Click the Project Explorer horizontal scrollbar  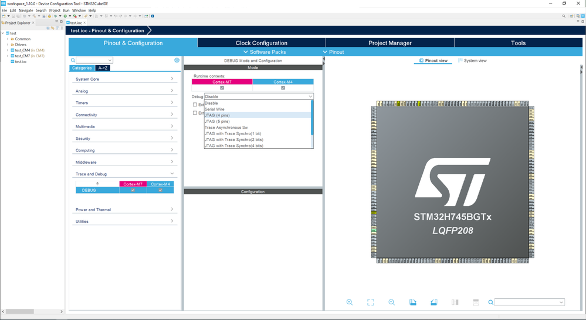19,311
